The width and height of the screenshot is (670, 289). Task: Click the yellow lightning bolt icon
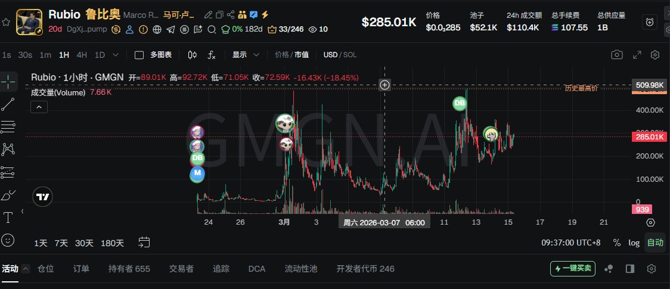(x=265, y=15)
